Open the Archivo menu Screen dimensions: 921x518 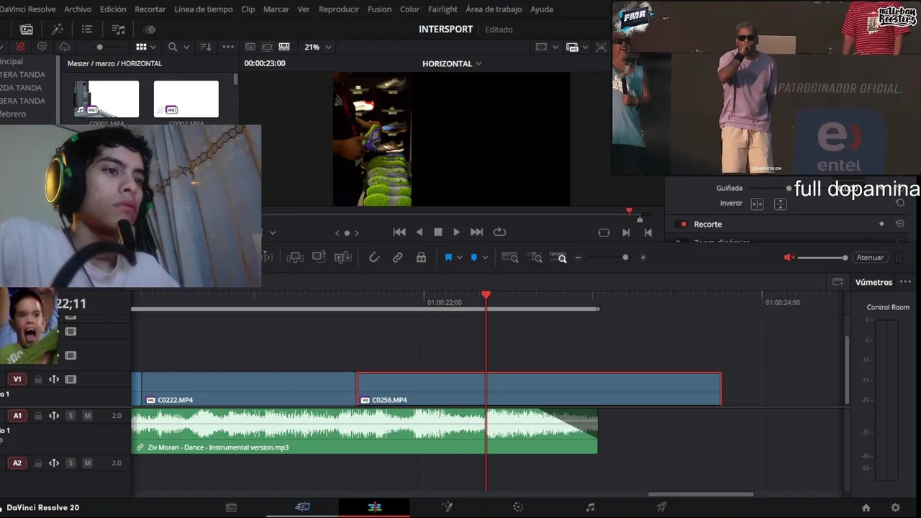(x=78, y=9)
